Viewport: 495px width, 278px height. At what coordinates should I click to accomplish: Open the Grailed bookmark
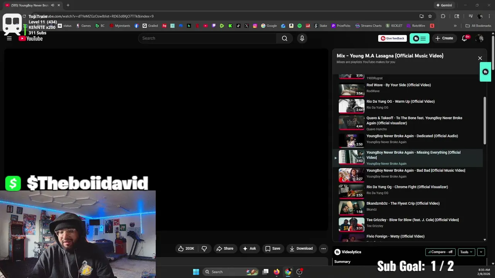150,26
